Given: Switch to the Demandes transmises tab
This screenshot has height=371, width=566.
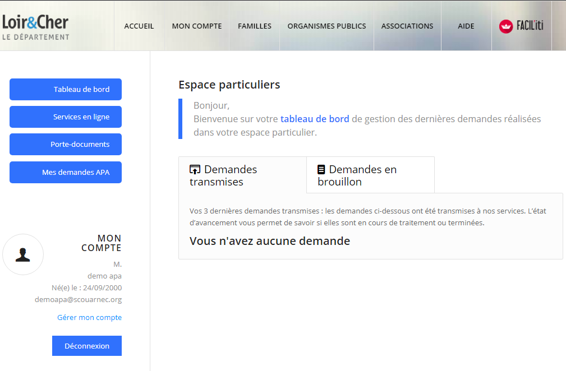Looking at the screenshot, I should click(236, 174).
